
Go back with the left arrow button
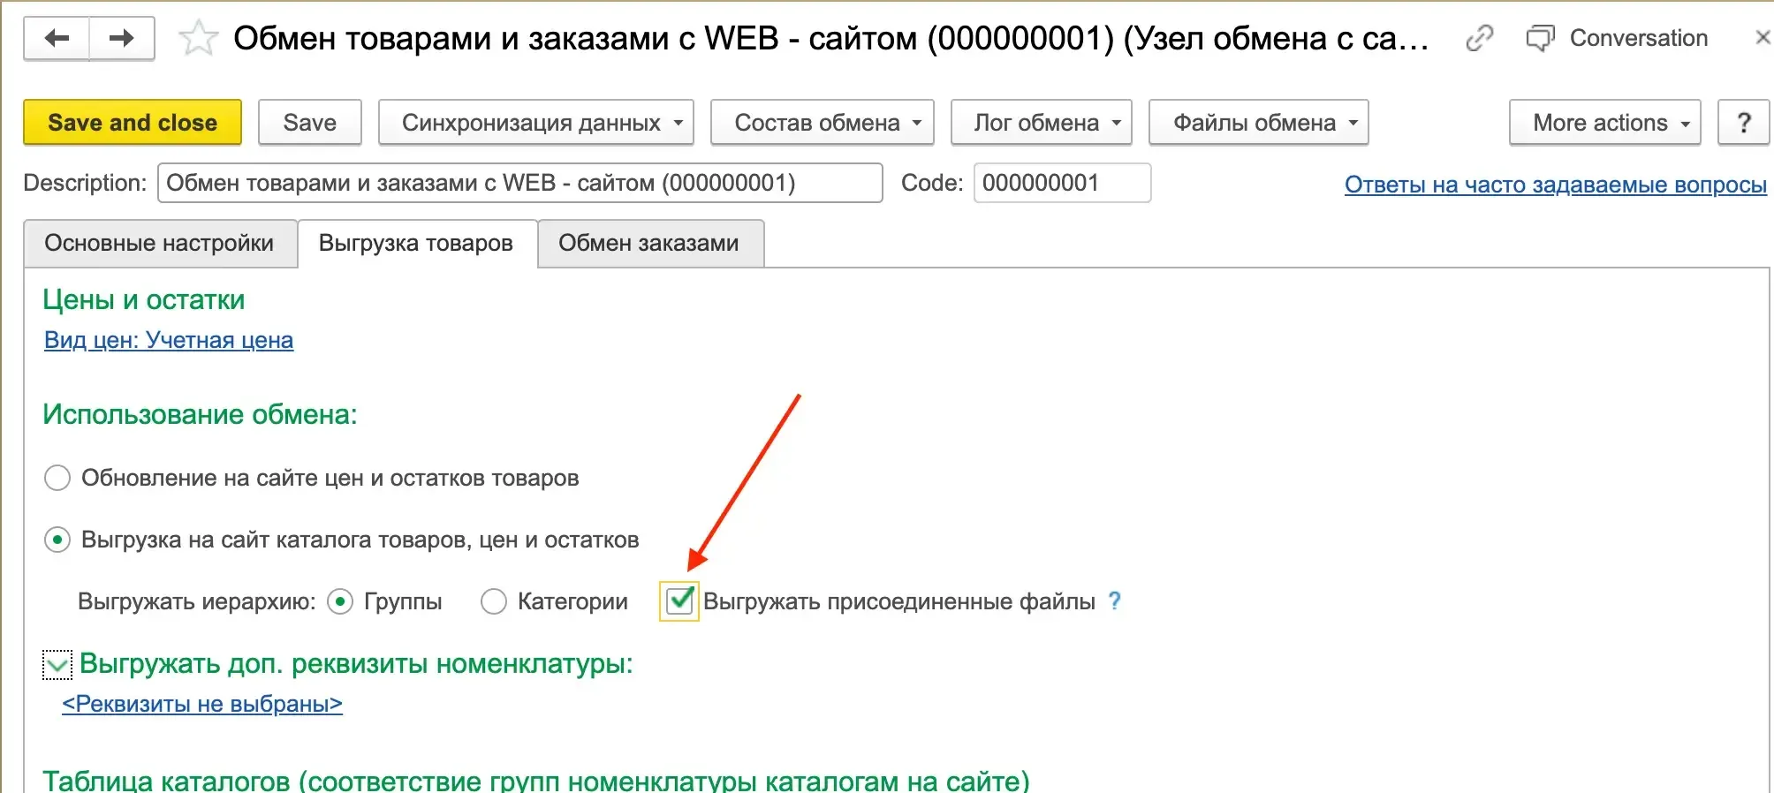(x=57, y=39)
